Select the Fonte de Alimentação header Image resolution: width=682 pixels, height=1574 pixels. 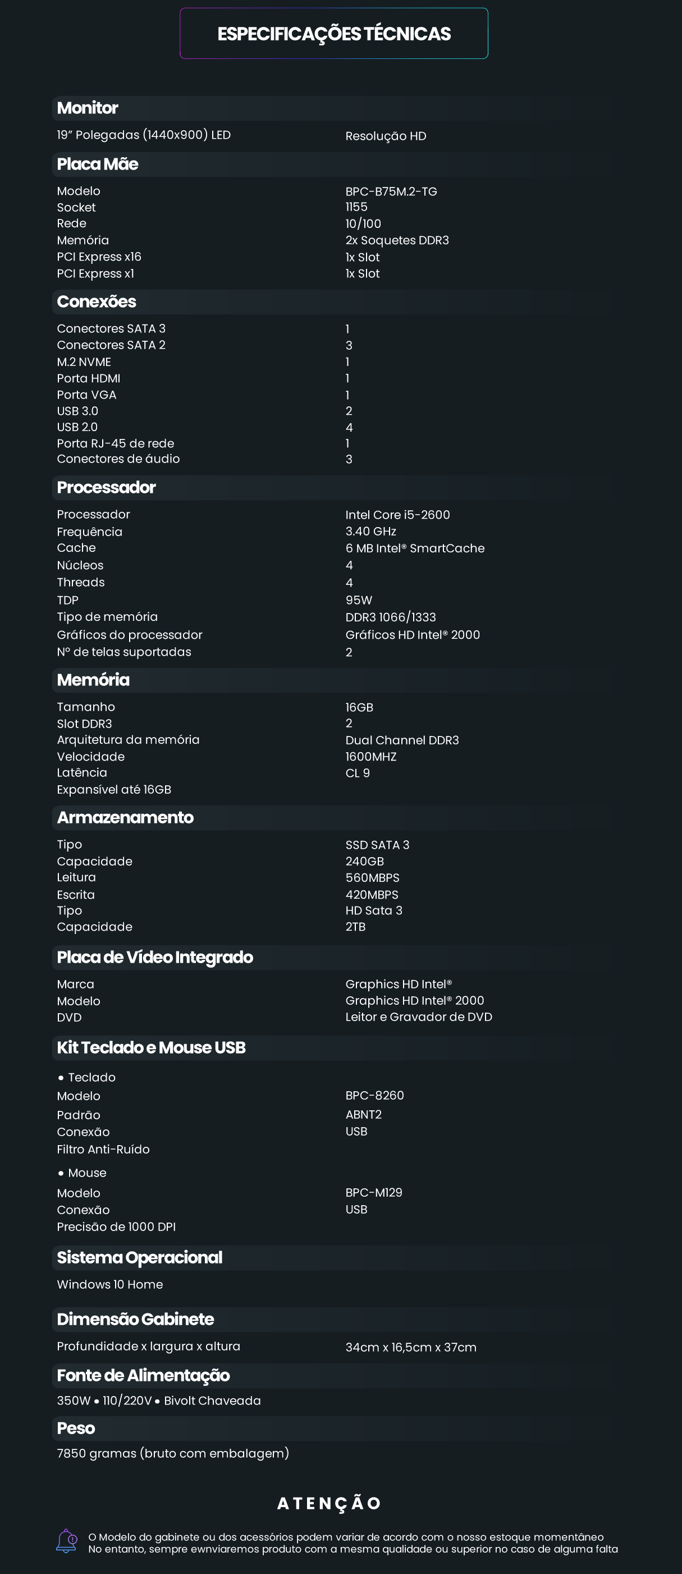pyautogui.click(x=143, y=1376)
